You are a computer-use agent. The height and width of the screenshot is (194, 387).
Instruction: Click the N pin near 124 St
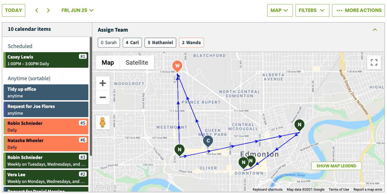coord(180,150)
